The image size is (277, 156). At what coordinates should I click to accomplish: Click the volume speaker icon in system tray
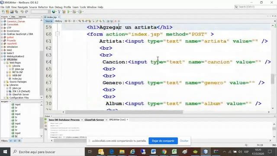pos(240,152)
